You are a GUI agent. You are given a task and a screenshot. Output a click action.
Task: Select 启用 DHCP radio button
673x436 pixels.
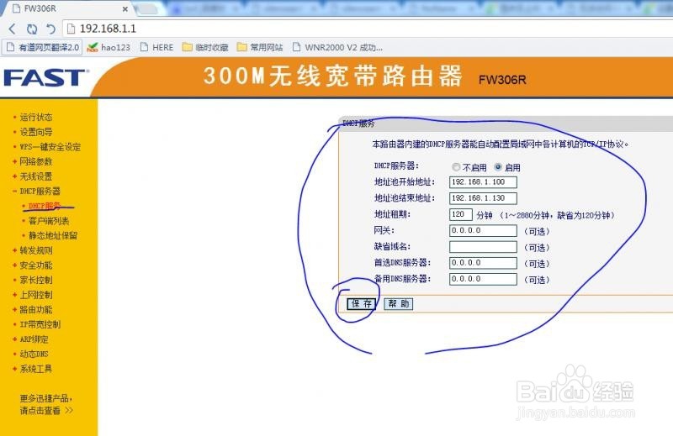498,167
